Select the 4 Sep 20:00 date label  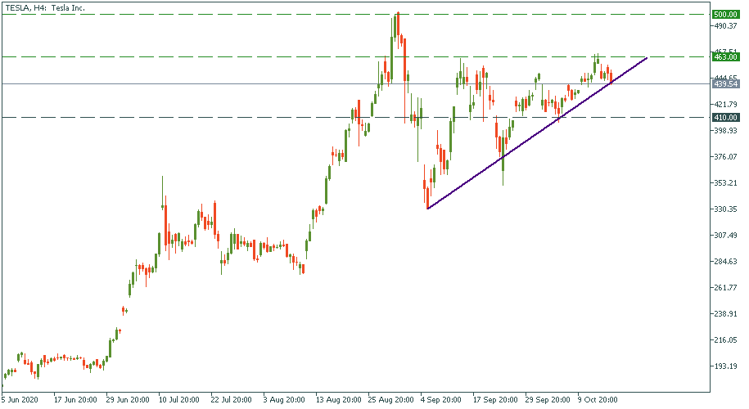click(x=441, y=401)
